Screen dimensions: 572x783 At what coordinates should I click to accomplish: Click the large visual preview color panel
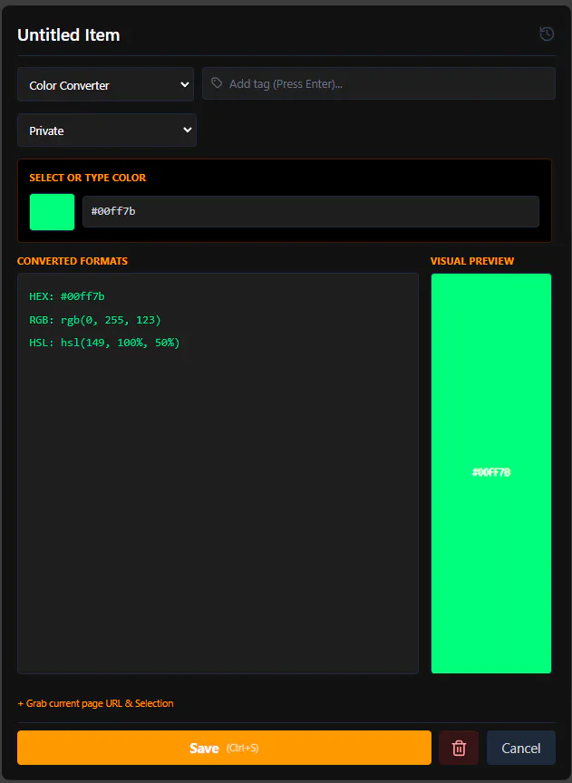click(491, 473)
